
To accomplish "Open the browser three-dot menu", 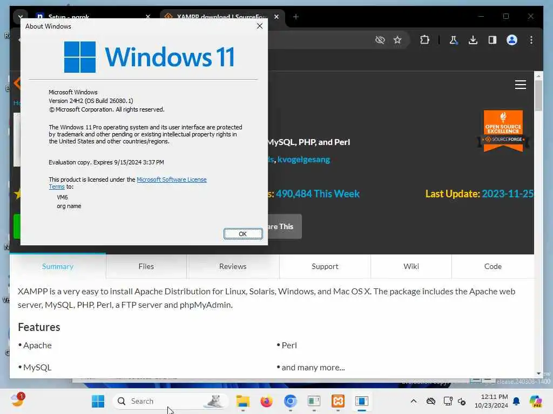I will pyautogui.click(x=531, y=40).
